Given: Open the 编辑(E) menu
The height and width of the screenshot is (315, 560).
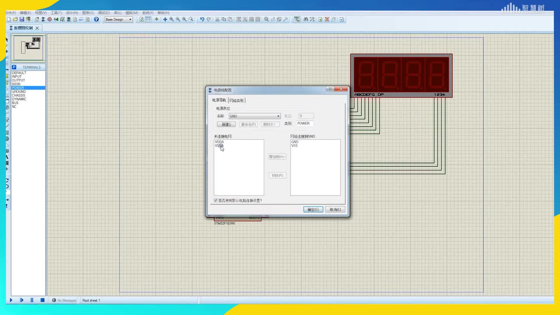Looking at the screenshot, I should point(25,13).
